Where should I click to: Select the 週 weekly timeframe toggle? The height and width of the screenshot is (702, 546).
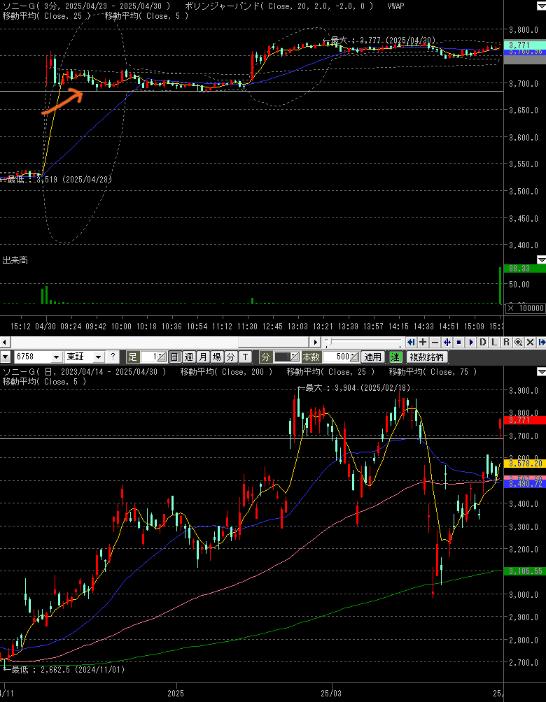tap(189, 357)
